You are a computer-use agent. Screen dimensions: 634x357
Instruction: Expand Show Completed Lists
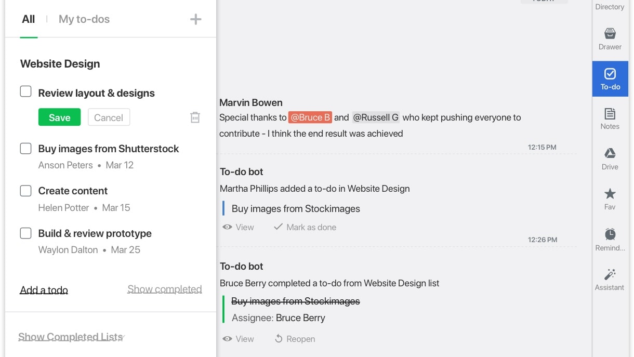(71, 337)
